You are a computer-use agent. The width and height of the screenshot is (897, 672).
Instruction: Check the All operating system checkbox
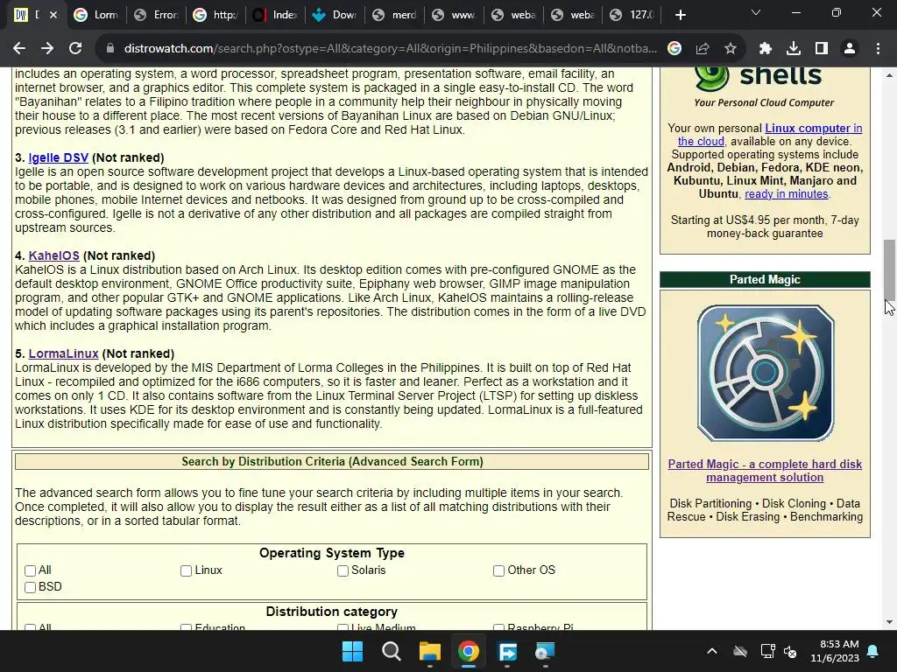click(31, 570)
